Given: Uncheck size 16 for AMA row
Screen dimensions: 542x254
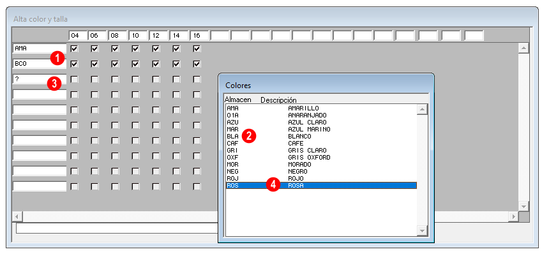Looking at the screenshot, I should tap(197, 49).
